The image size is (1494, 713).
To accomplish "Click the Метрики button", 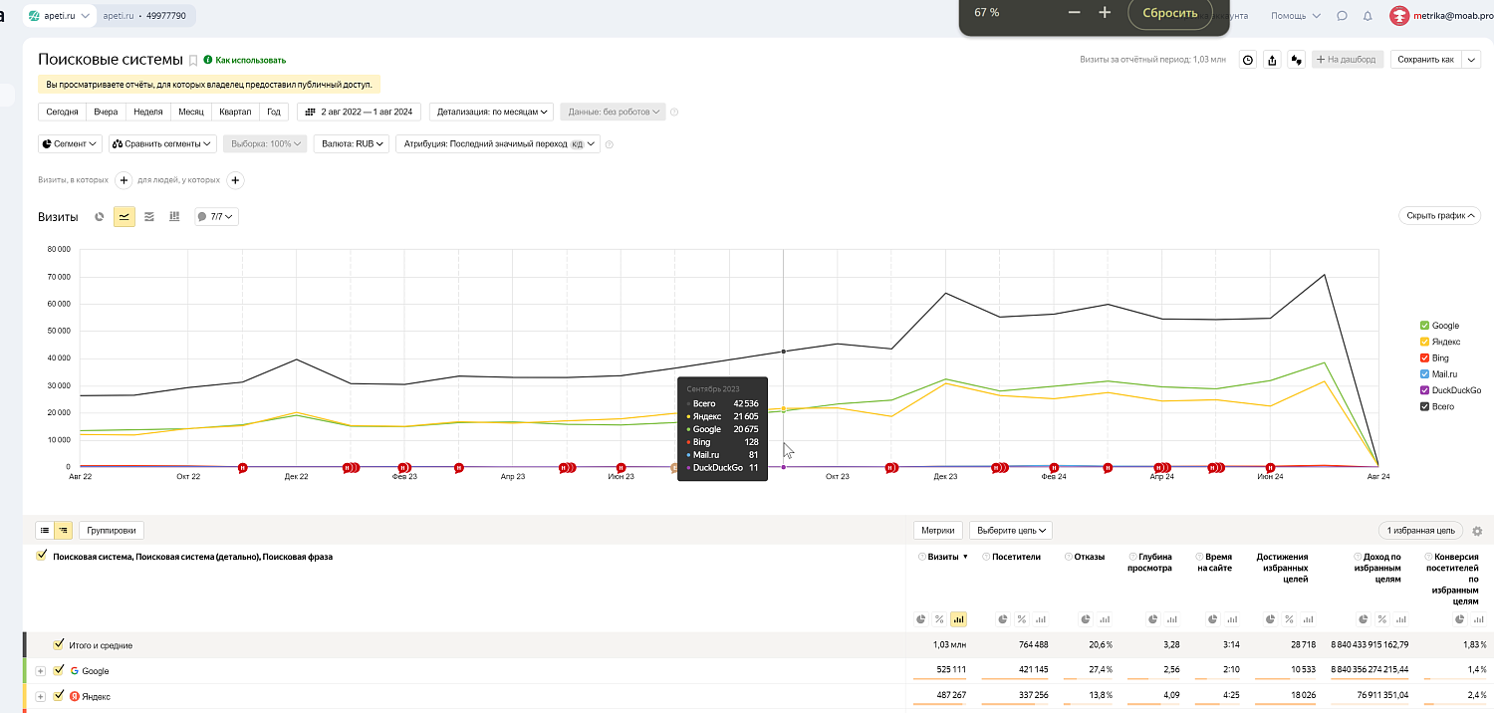I will (938, 531).
